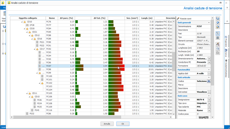Click the open book icon atop the right toolbar
Viewport: 230px width, 129px height.
pyautogui.click(x=218, y=18)
